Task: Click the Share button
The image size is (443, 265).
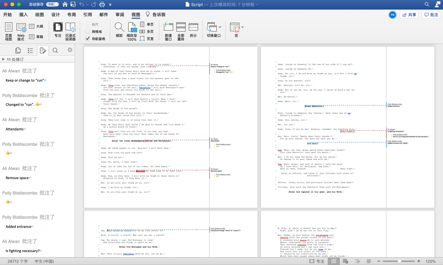Action: [409, 15]
